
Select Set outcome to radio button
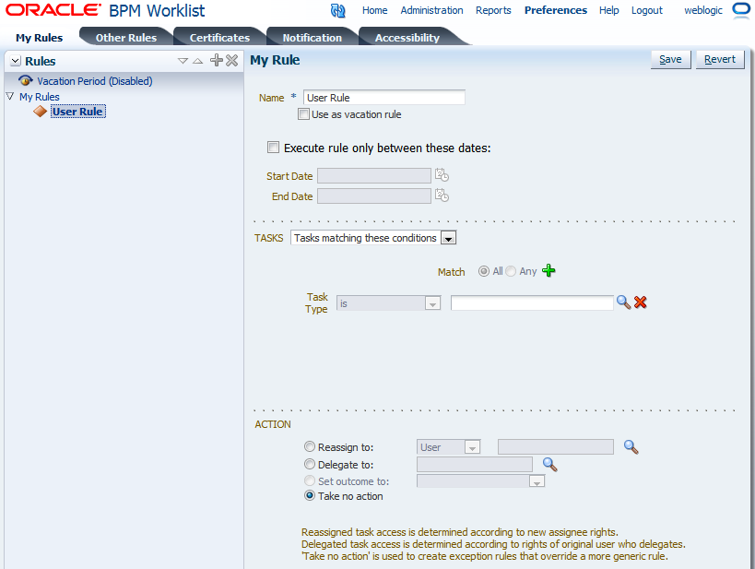[310, 480]
